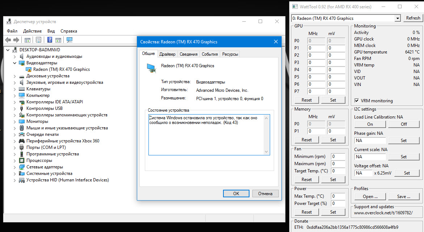Click the Power Target (%) field
The width and height of the screenshot is (424, 232).
[x=338, y=203]
